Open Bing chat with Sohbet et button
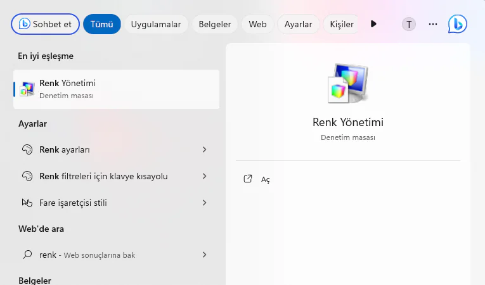 click(45, 24)
